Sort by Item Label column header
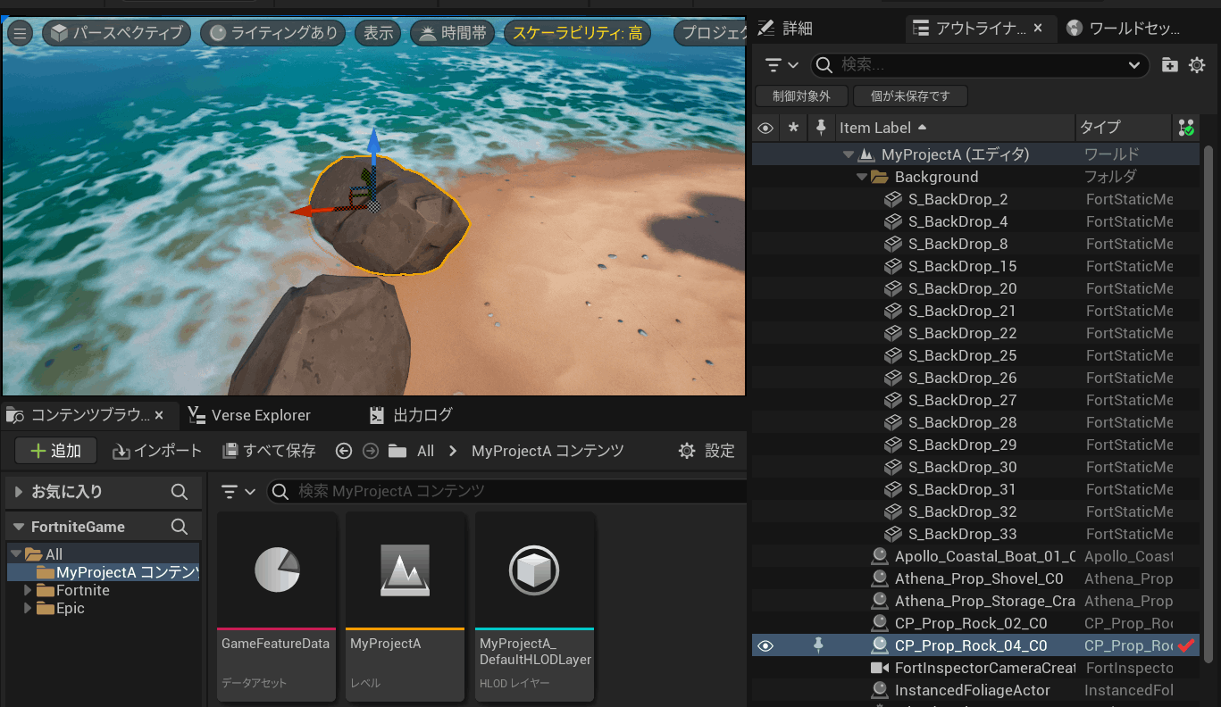This screenshot has height=707, width=1221. click(955, 129)
